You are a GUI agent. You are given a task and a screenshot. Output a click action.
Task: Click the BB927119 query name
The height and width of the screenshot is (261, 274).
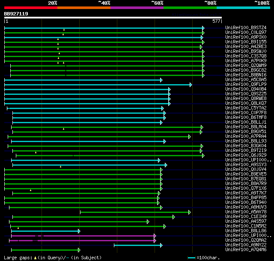[x=16, y=14]
